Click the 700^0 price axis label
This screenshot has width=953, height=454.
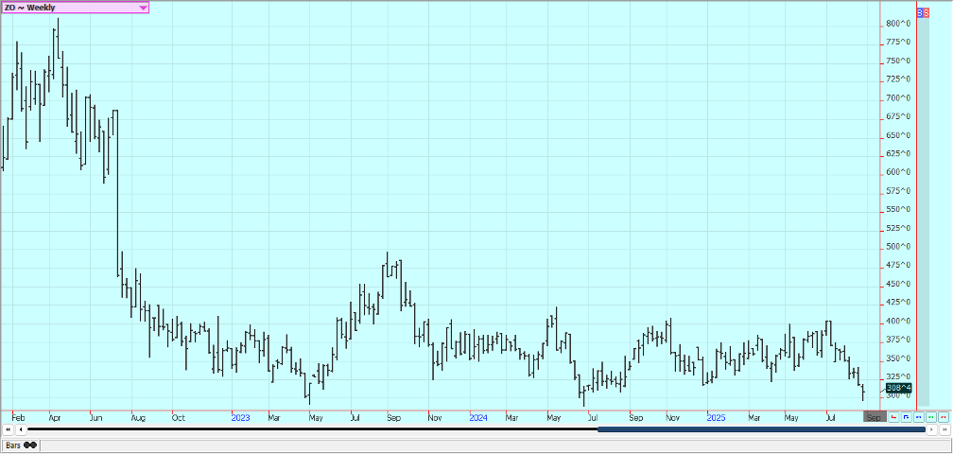(899, 97)
